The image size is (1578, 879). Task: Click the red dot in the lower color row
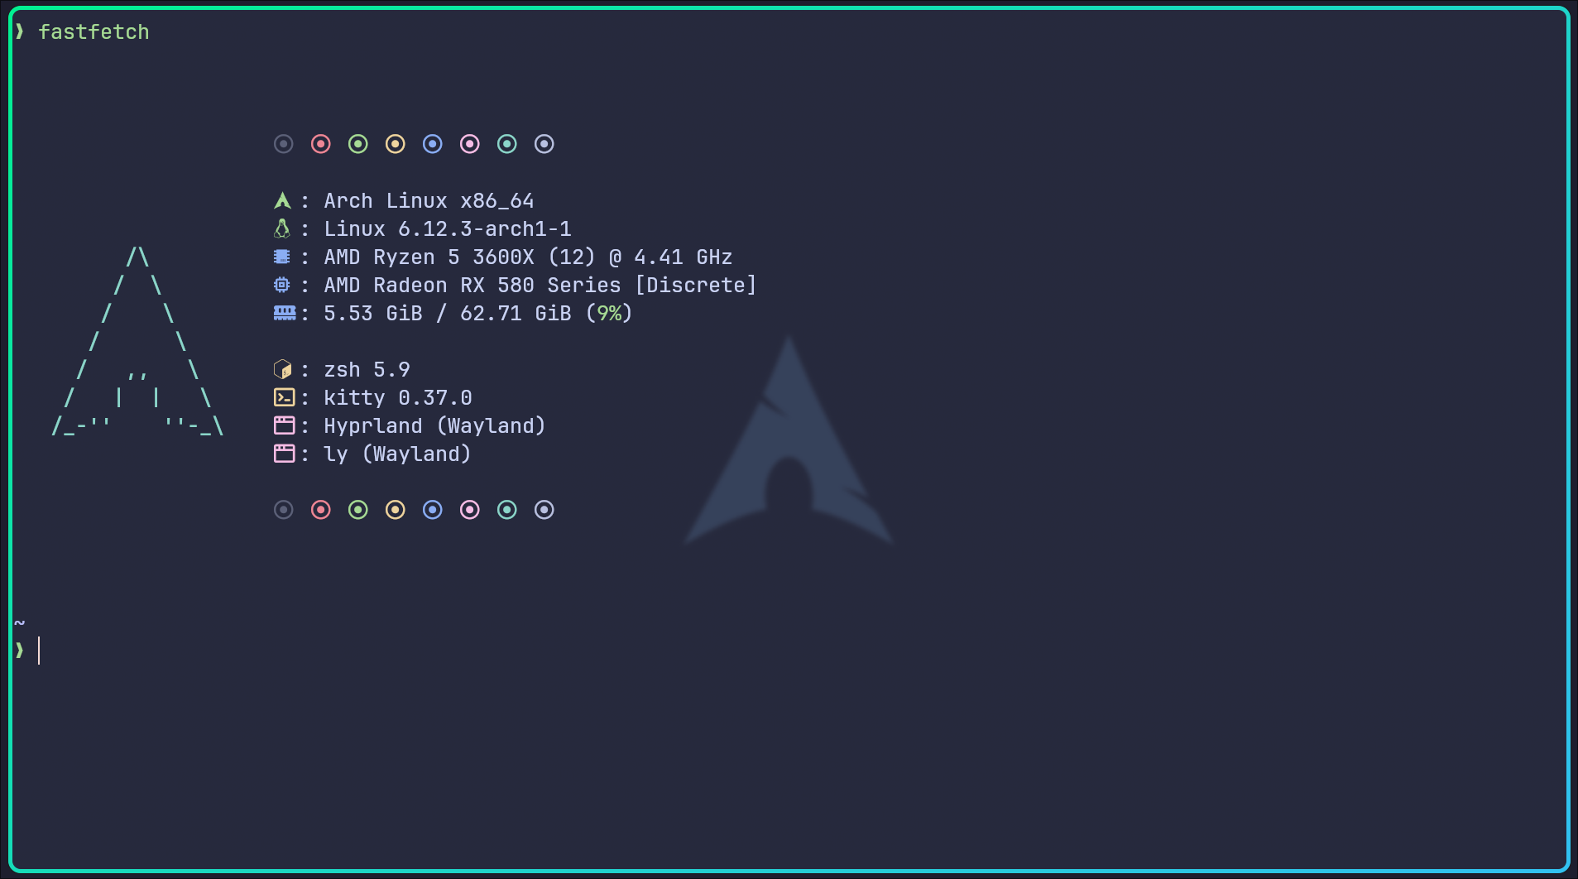pos(321,510)
